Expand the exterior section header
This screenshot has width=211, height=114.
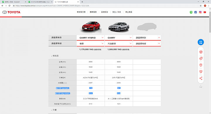[x=54, y=110]
